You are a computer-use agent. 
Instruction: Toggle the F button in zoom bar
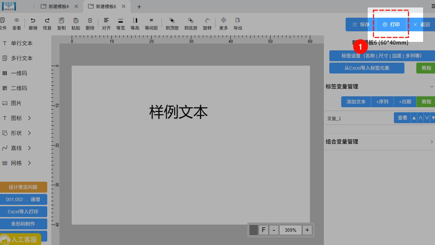[x=263, y=230]
